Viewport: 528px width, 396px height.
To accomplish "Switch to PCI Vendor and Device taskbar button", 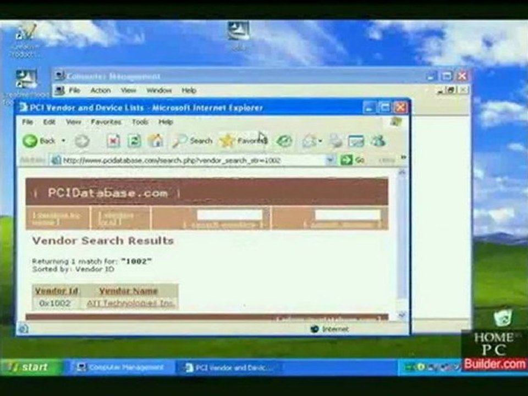I will click(x=229, y=367).
